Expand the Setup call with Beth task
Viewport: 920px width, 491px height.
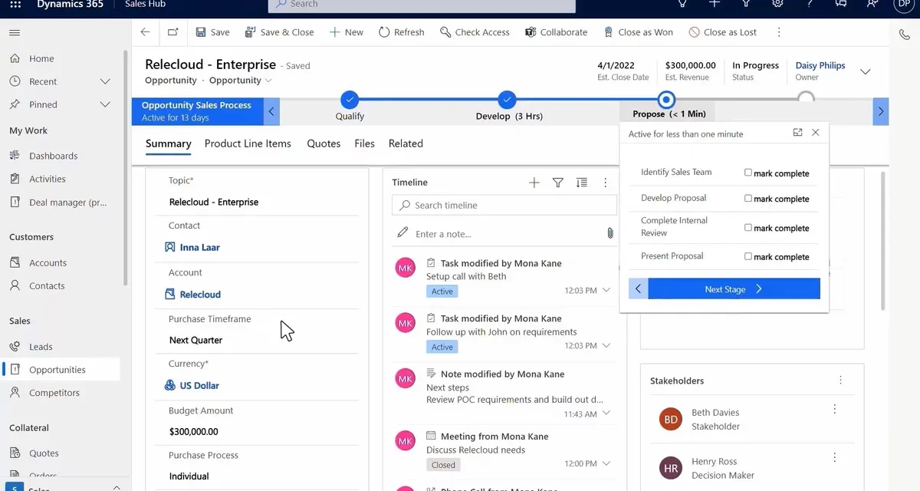(x=606, y=290)
